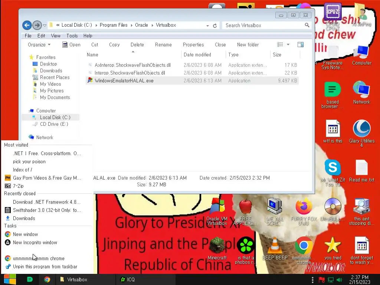This screenshot has width=380, height=285.
Task: Expand the address bar history dropdown
Action: click(x=208, y=26)
